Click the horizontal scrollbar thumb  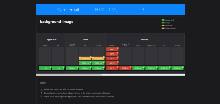pyautogui.click(x=70, y=75)
